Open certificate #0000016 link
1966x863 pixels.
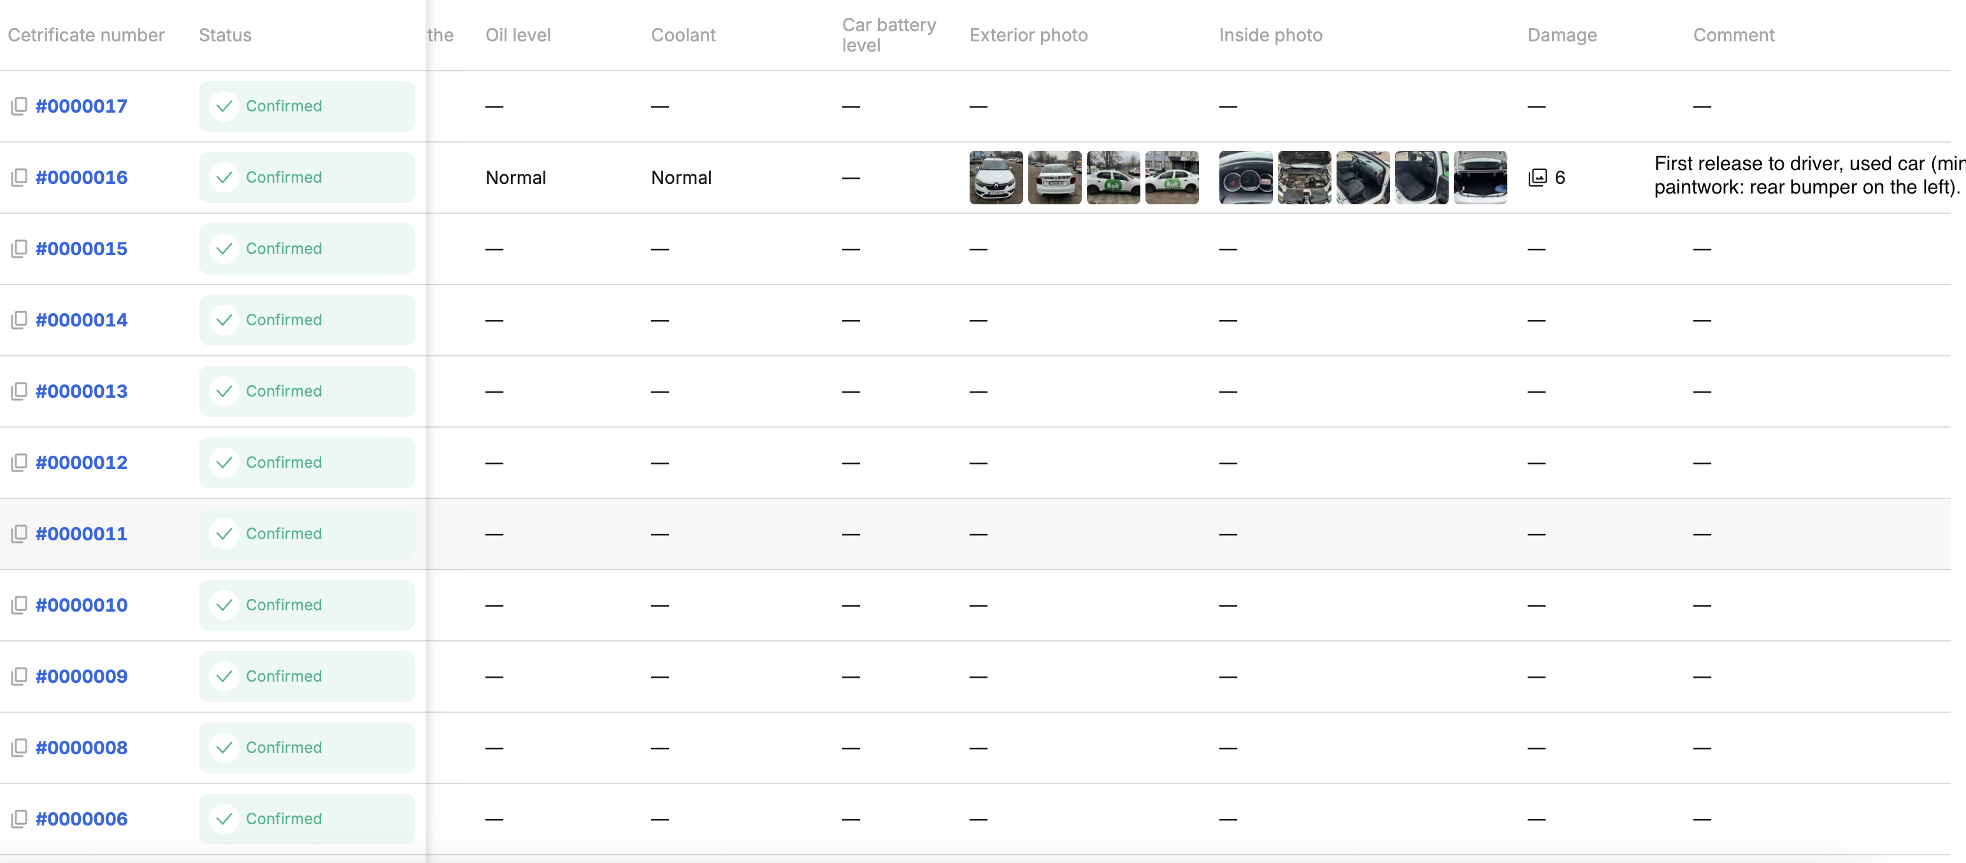tap(82, 178)
